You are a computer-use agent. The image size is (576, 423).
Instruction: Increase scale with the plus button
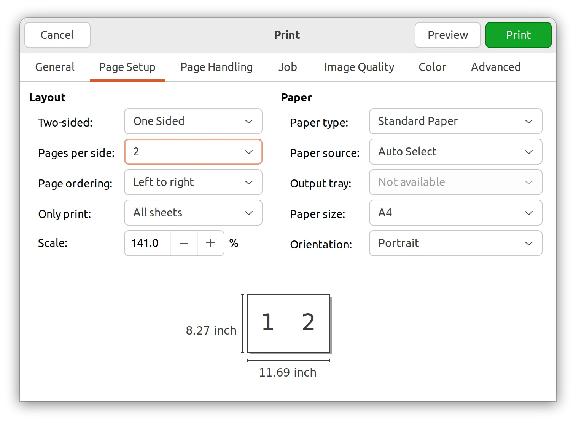210,243
